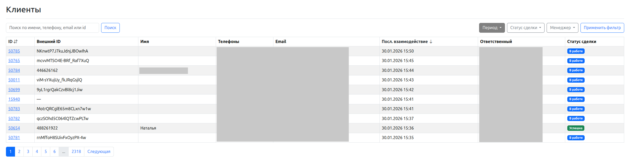Sort by last interaction arrow icon
The width and height of the screenshot is (633, 163).
[431, 41]
